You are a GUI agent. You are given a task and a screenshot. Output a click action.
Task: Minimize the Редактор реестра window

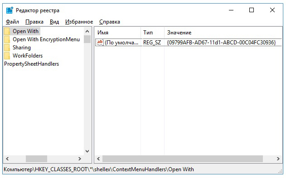(x=231, y=10)
